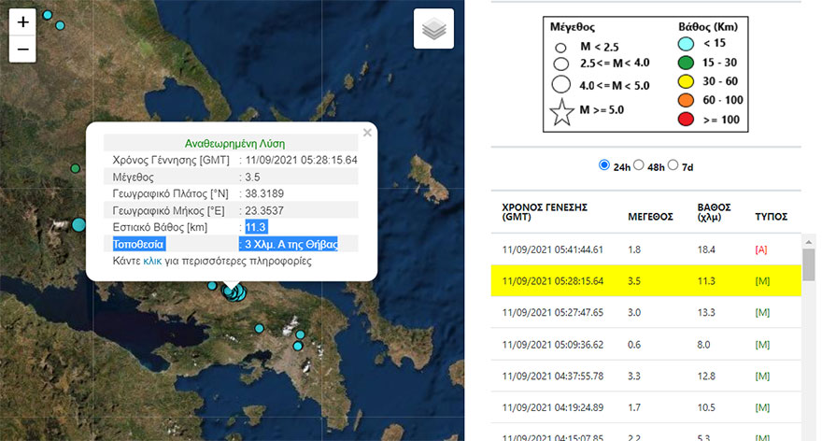Close the earthquake info popup
822x441 pixels.
(x=367, y=133)
